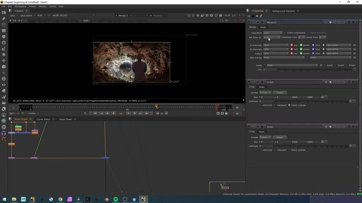
Task: Enable the mask fringe checkbox
Action: click(347, 65)
